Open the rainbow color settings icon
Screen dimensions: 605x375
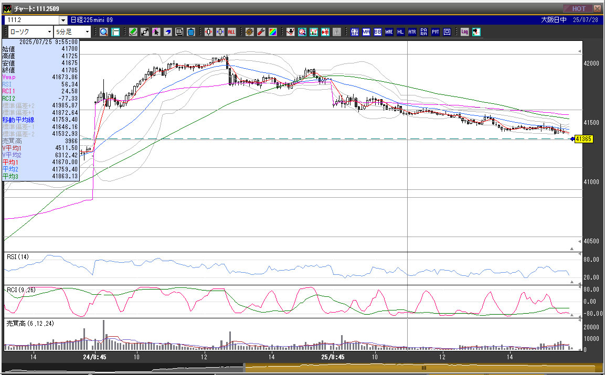coord(273,32)
